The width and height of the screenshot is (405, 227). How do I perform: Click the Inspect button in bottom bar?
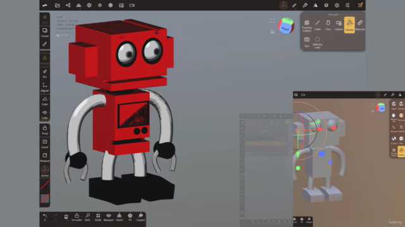click(140, 217)
